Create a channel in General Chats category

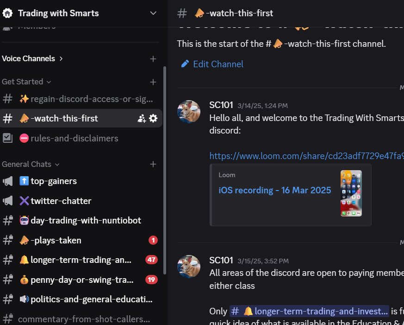tap(153, 164)
